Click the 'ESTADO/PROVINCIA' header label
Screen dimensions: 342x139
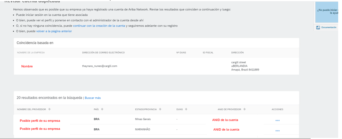point(146,109)
